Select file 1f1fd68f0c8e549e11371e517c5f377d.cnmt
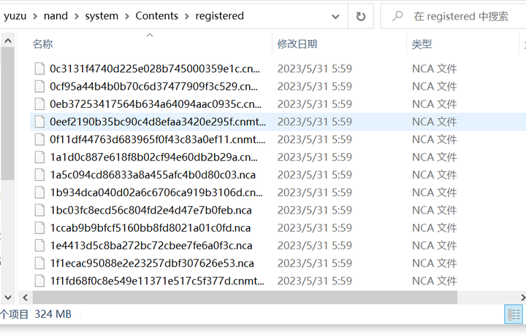The height and width of the screenshot is (336, 526). (157, 281)
